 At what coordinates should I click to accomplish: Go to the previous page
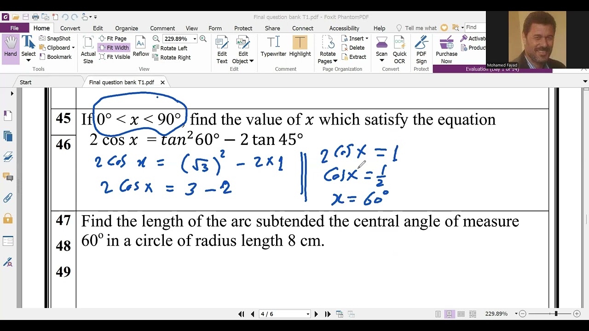pos(253,314)
